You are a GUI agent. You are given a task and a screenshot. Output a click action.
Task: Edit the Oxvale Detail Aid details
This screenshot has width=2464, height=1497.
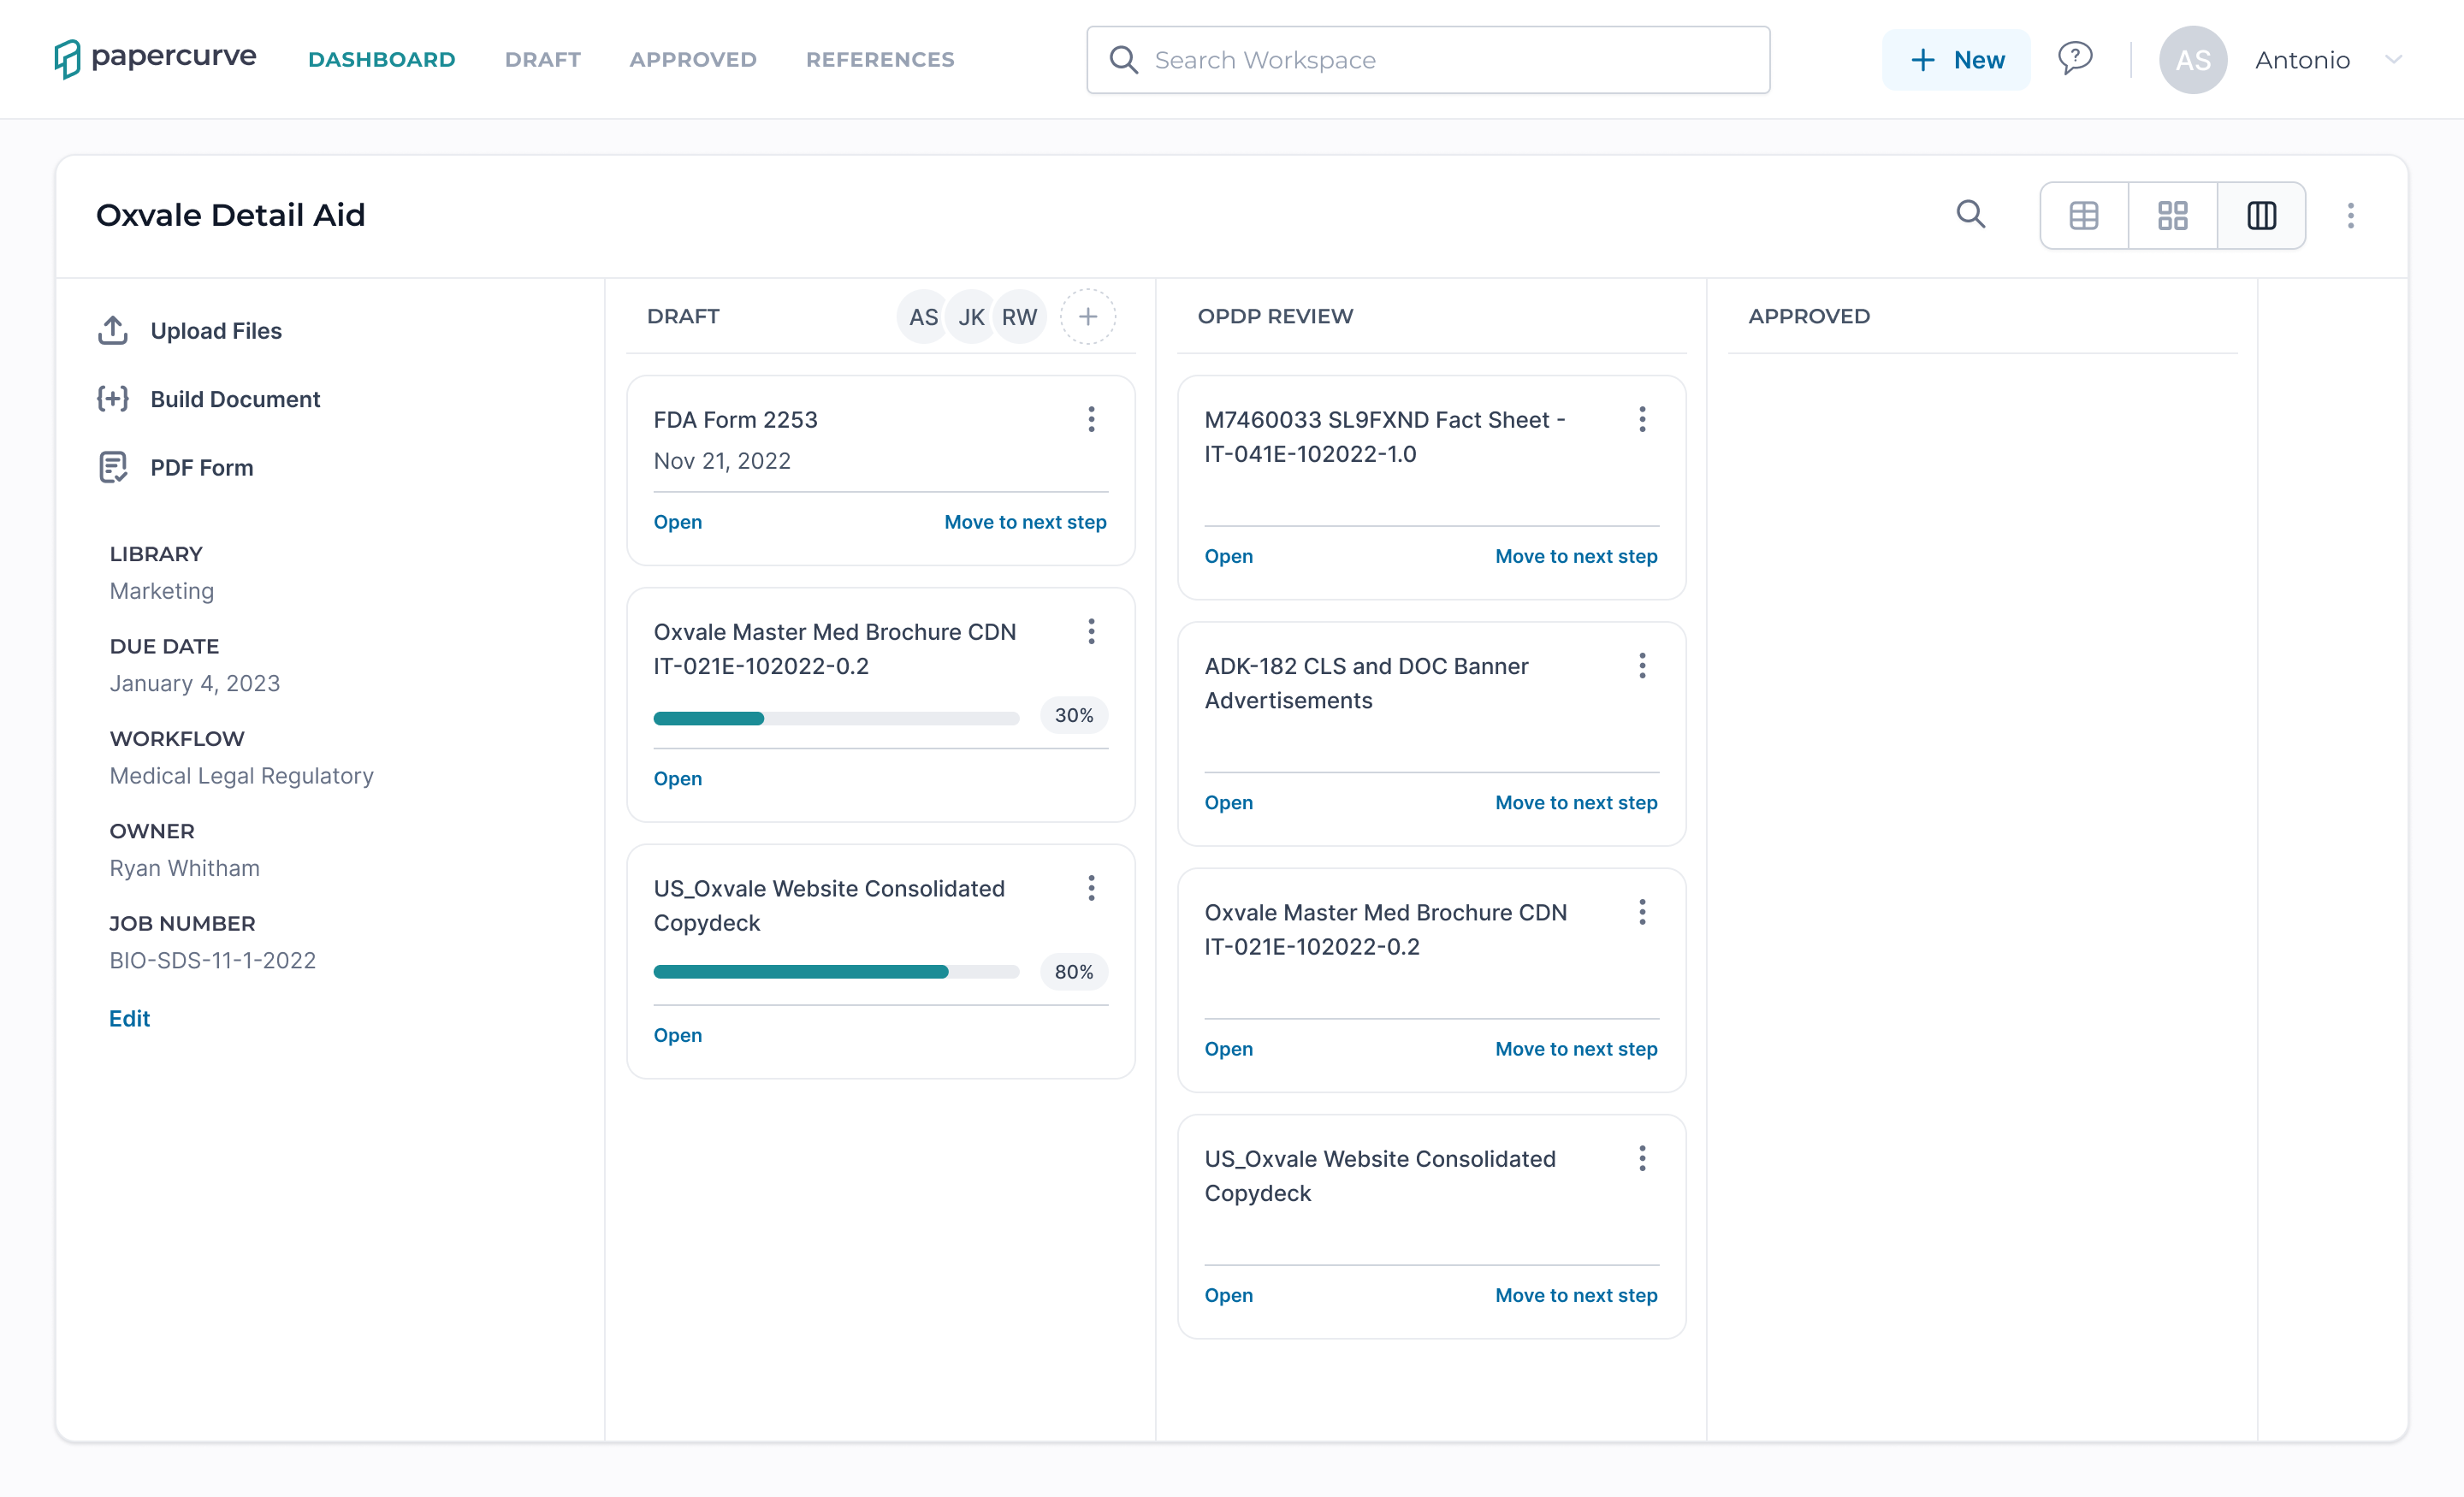point(129,1018)
